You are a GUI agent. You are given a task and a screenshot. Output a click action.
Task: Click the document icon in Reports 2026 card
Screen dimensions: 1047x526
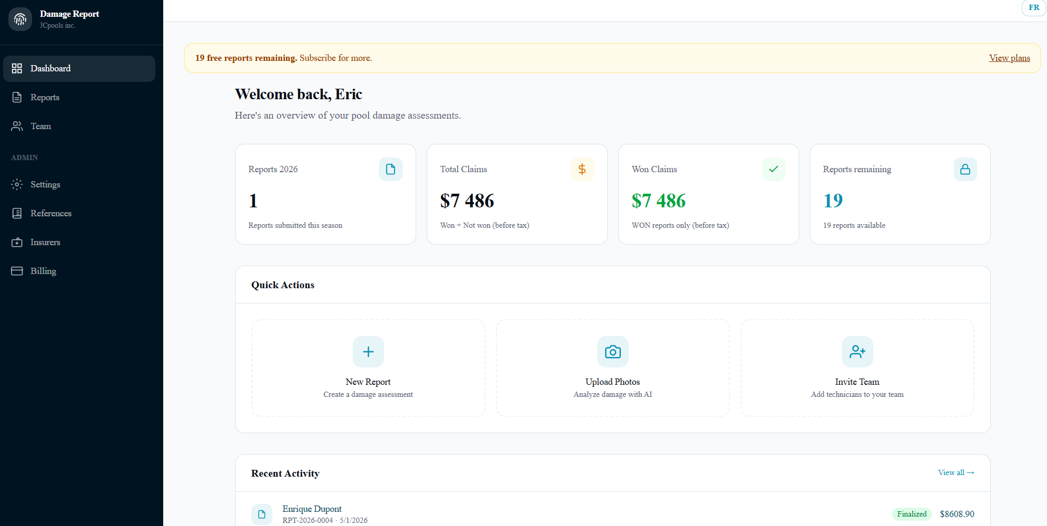390,169
